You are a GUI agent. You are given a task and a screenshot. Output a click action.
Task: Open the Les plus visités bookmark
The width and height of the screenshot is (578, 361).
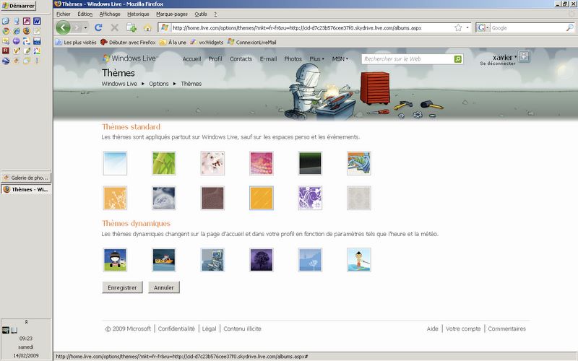click(76, 43)
